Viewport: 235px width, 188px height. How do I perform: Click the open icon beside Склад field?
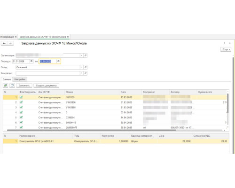click(x=86, y=67)
